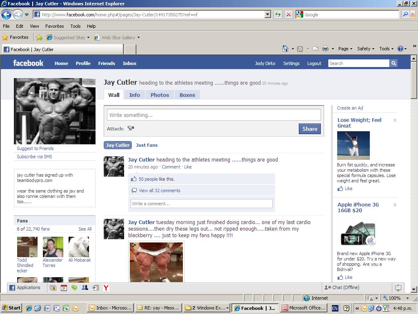Dismiss the Lose Weight ad
Viewport: 418px width, 314px height.
pyautogui.click(x=395, y=120)
